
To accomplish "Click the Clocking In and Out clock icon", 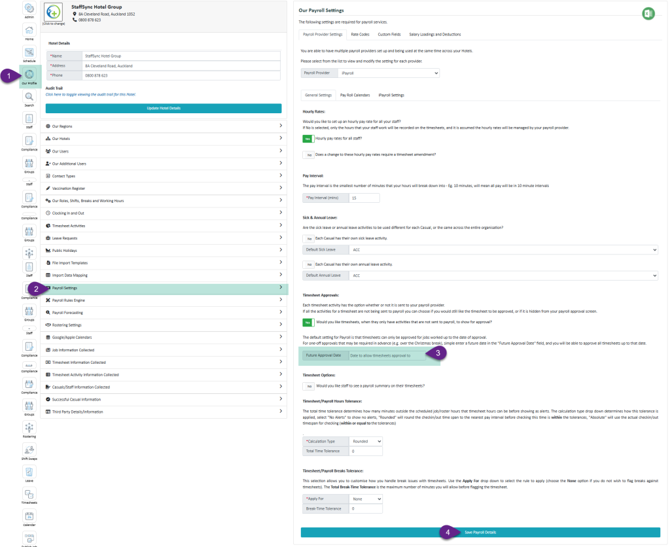I will pos(48,213).
